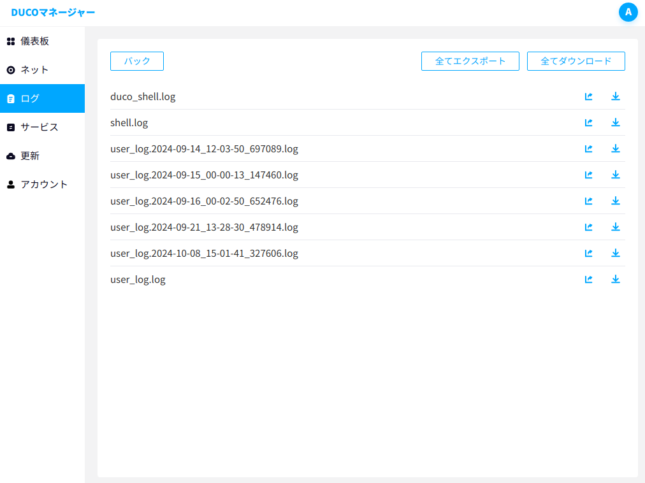
Task: Click 全てダウンロード button
Action: pyautogui.click(x=576, y=61)
